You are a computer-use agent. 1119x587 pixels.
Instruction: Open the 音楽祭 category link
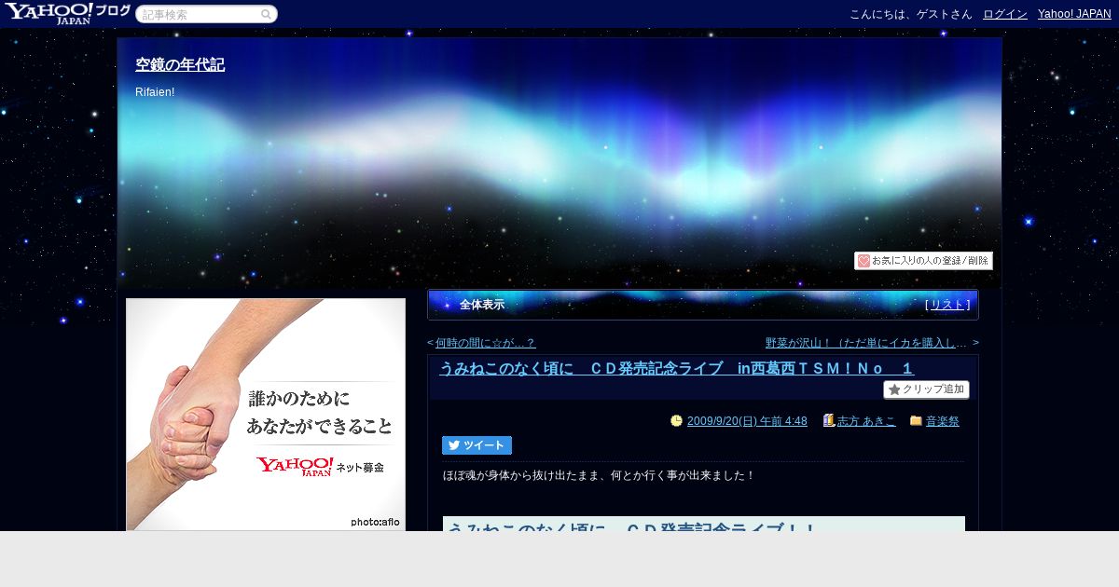click(943, 421)
